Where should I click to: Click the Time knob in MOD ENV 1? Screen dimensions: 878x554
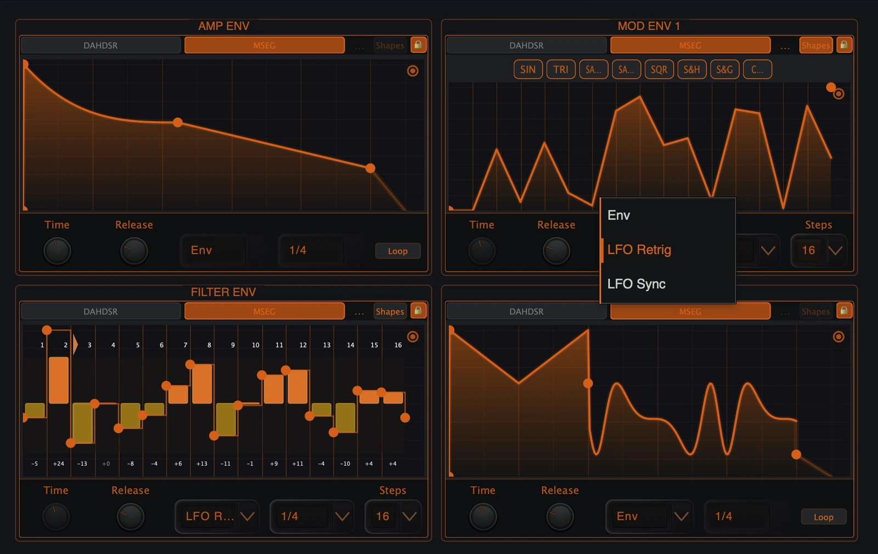[x=482, y=251]
